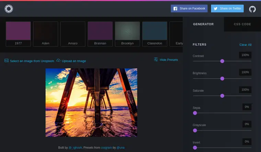Click the picture icon beside Unsplash link
Screen dimensions: 261x152
pos(7,60)
